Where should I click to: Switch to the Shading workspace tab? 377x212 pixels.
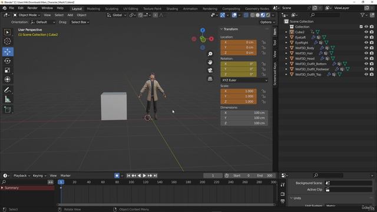click(172, 9)
